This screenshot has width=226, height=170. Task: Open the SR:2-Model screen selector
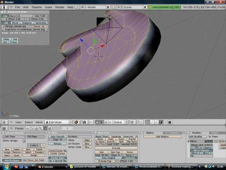pos(77,7)
